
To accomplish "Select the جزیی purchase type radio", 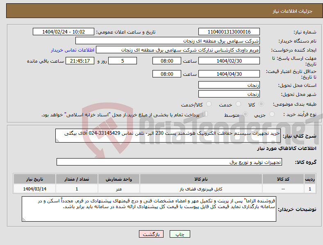I will click(272, 114).
